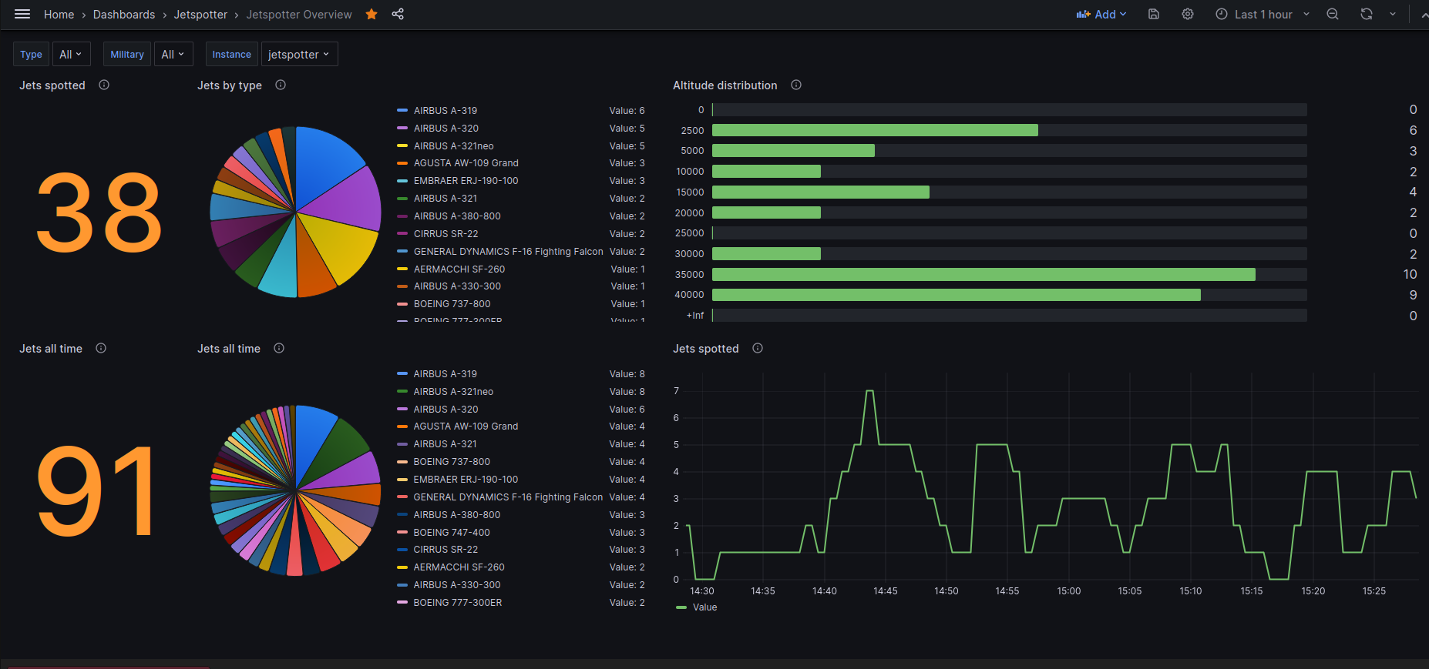Toggle F-16 Fighting Falcon in Jets by type legend

(x=509, y=252)
